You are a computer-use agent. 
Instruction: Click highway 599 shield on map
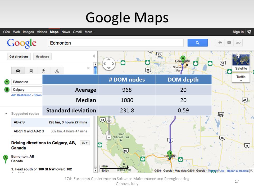coord(221,115)
